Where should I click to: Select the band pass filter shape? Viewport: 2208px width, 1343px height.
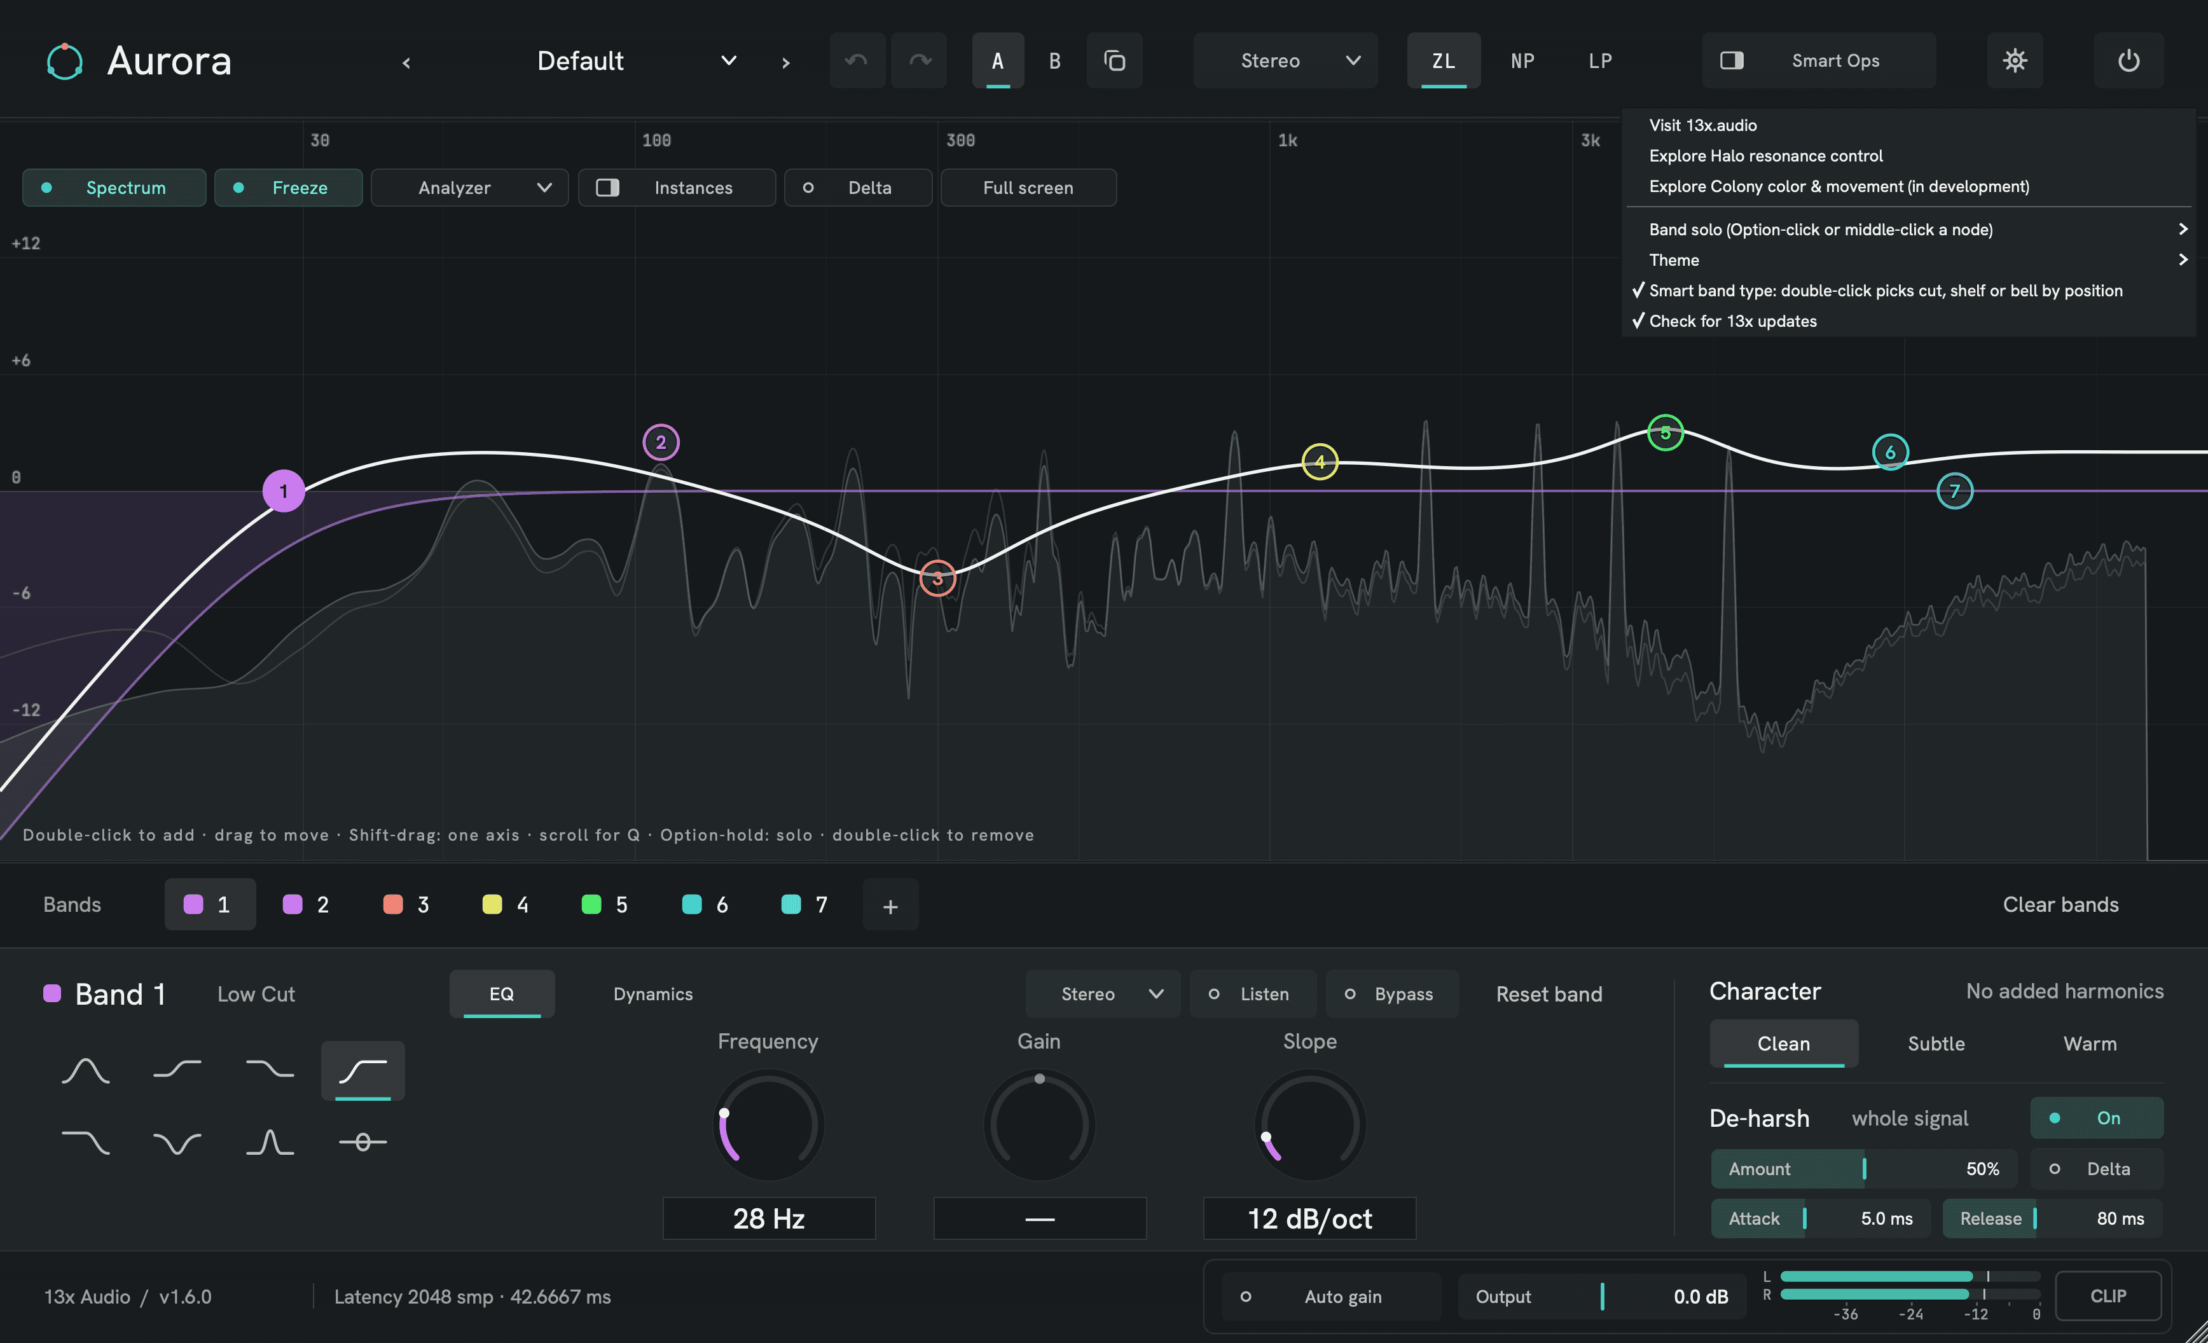(x=270, y=1141)
